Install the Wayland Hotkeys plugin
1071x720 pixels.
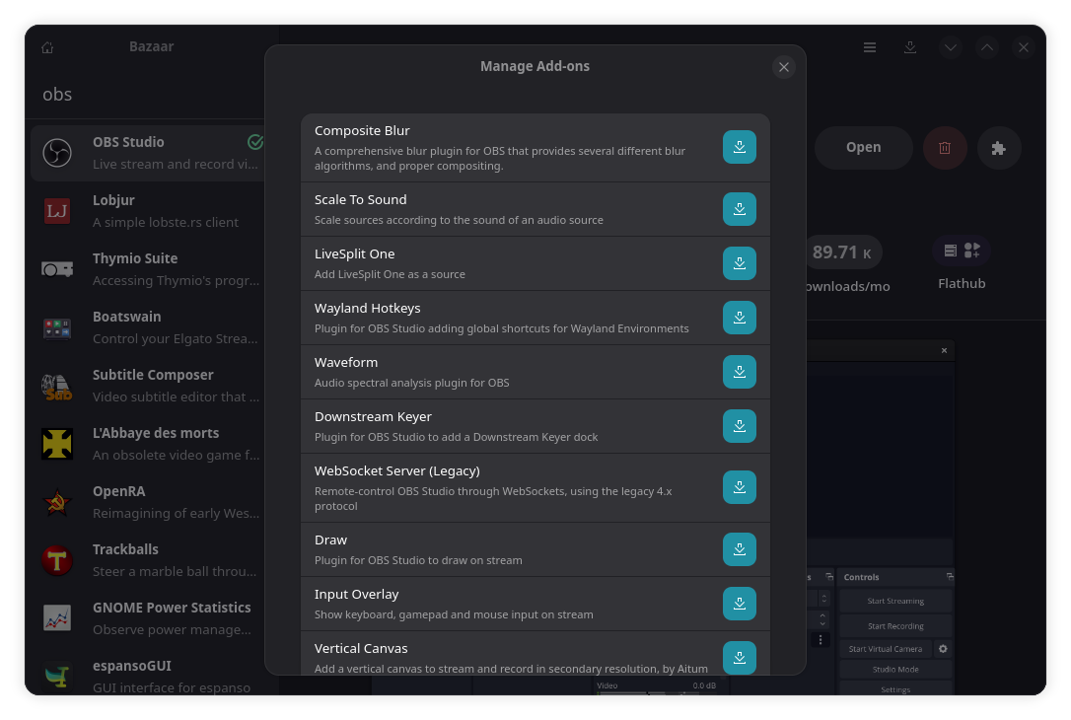tap(740, 318)
